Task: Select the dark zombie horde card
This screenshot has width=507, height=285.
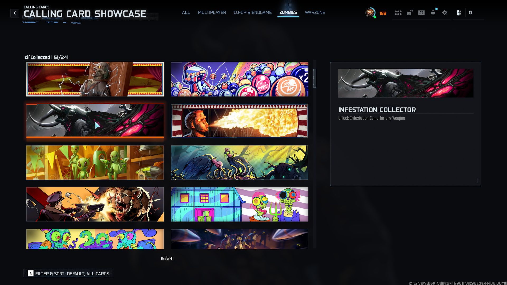Action: [x=240, y=239]
